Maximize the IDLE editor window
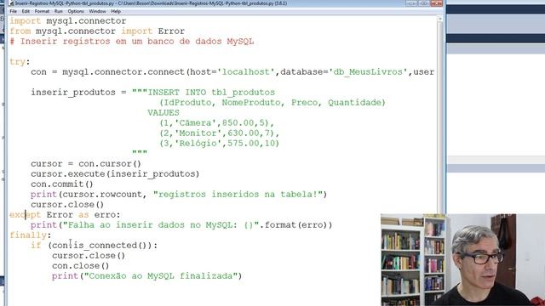The image size is (545, 306). click(424, 3)
